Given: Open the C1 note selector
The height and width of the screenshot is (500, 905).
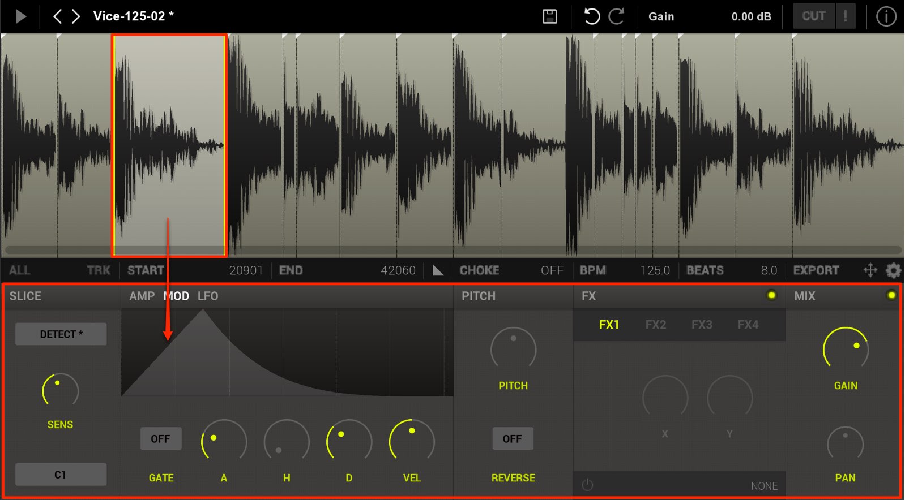Looking at the screenshot, I should coord(61,475).
